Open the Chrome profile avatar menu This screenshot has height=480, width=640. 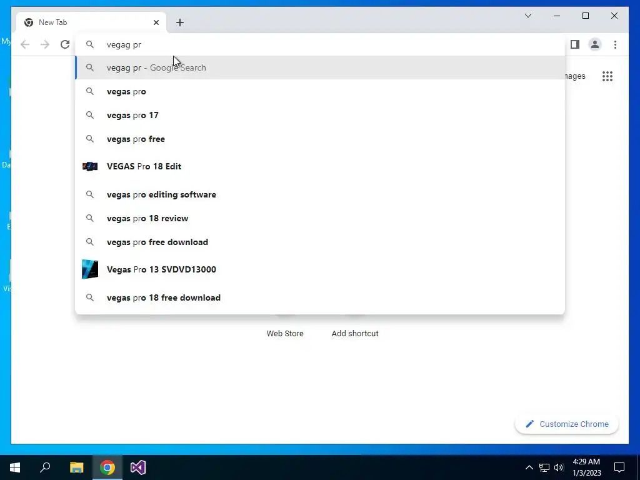(595, 44)
